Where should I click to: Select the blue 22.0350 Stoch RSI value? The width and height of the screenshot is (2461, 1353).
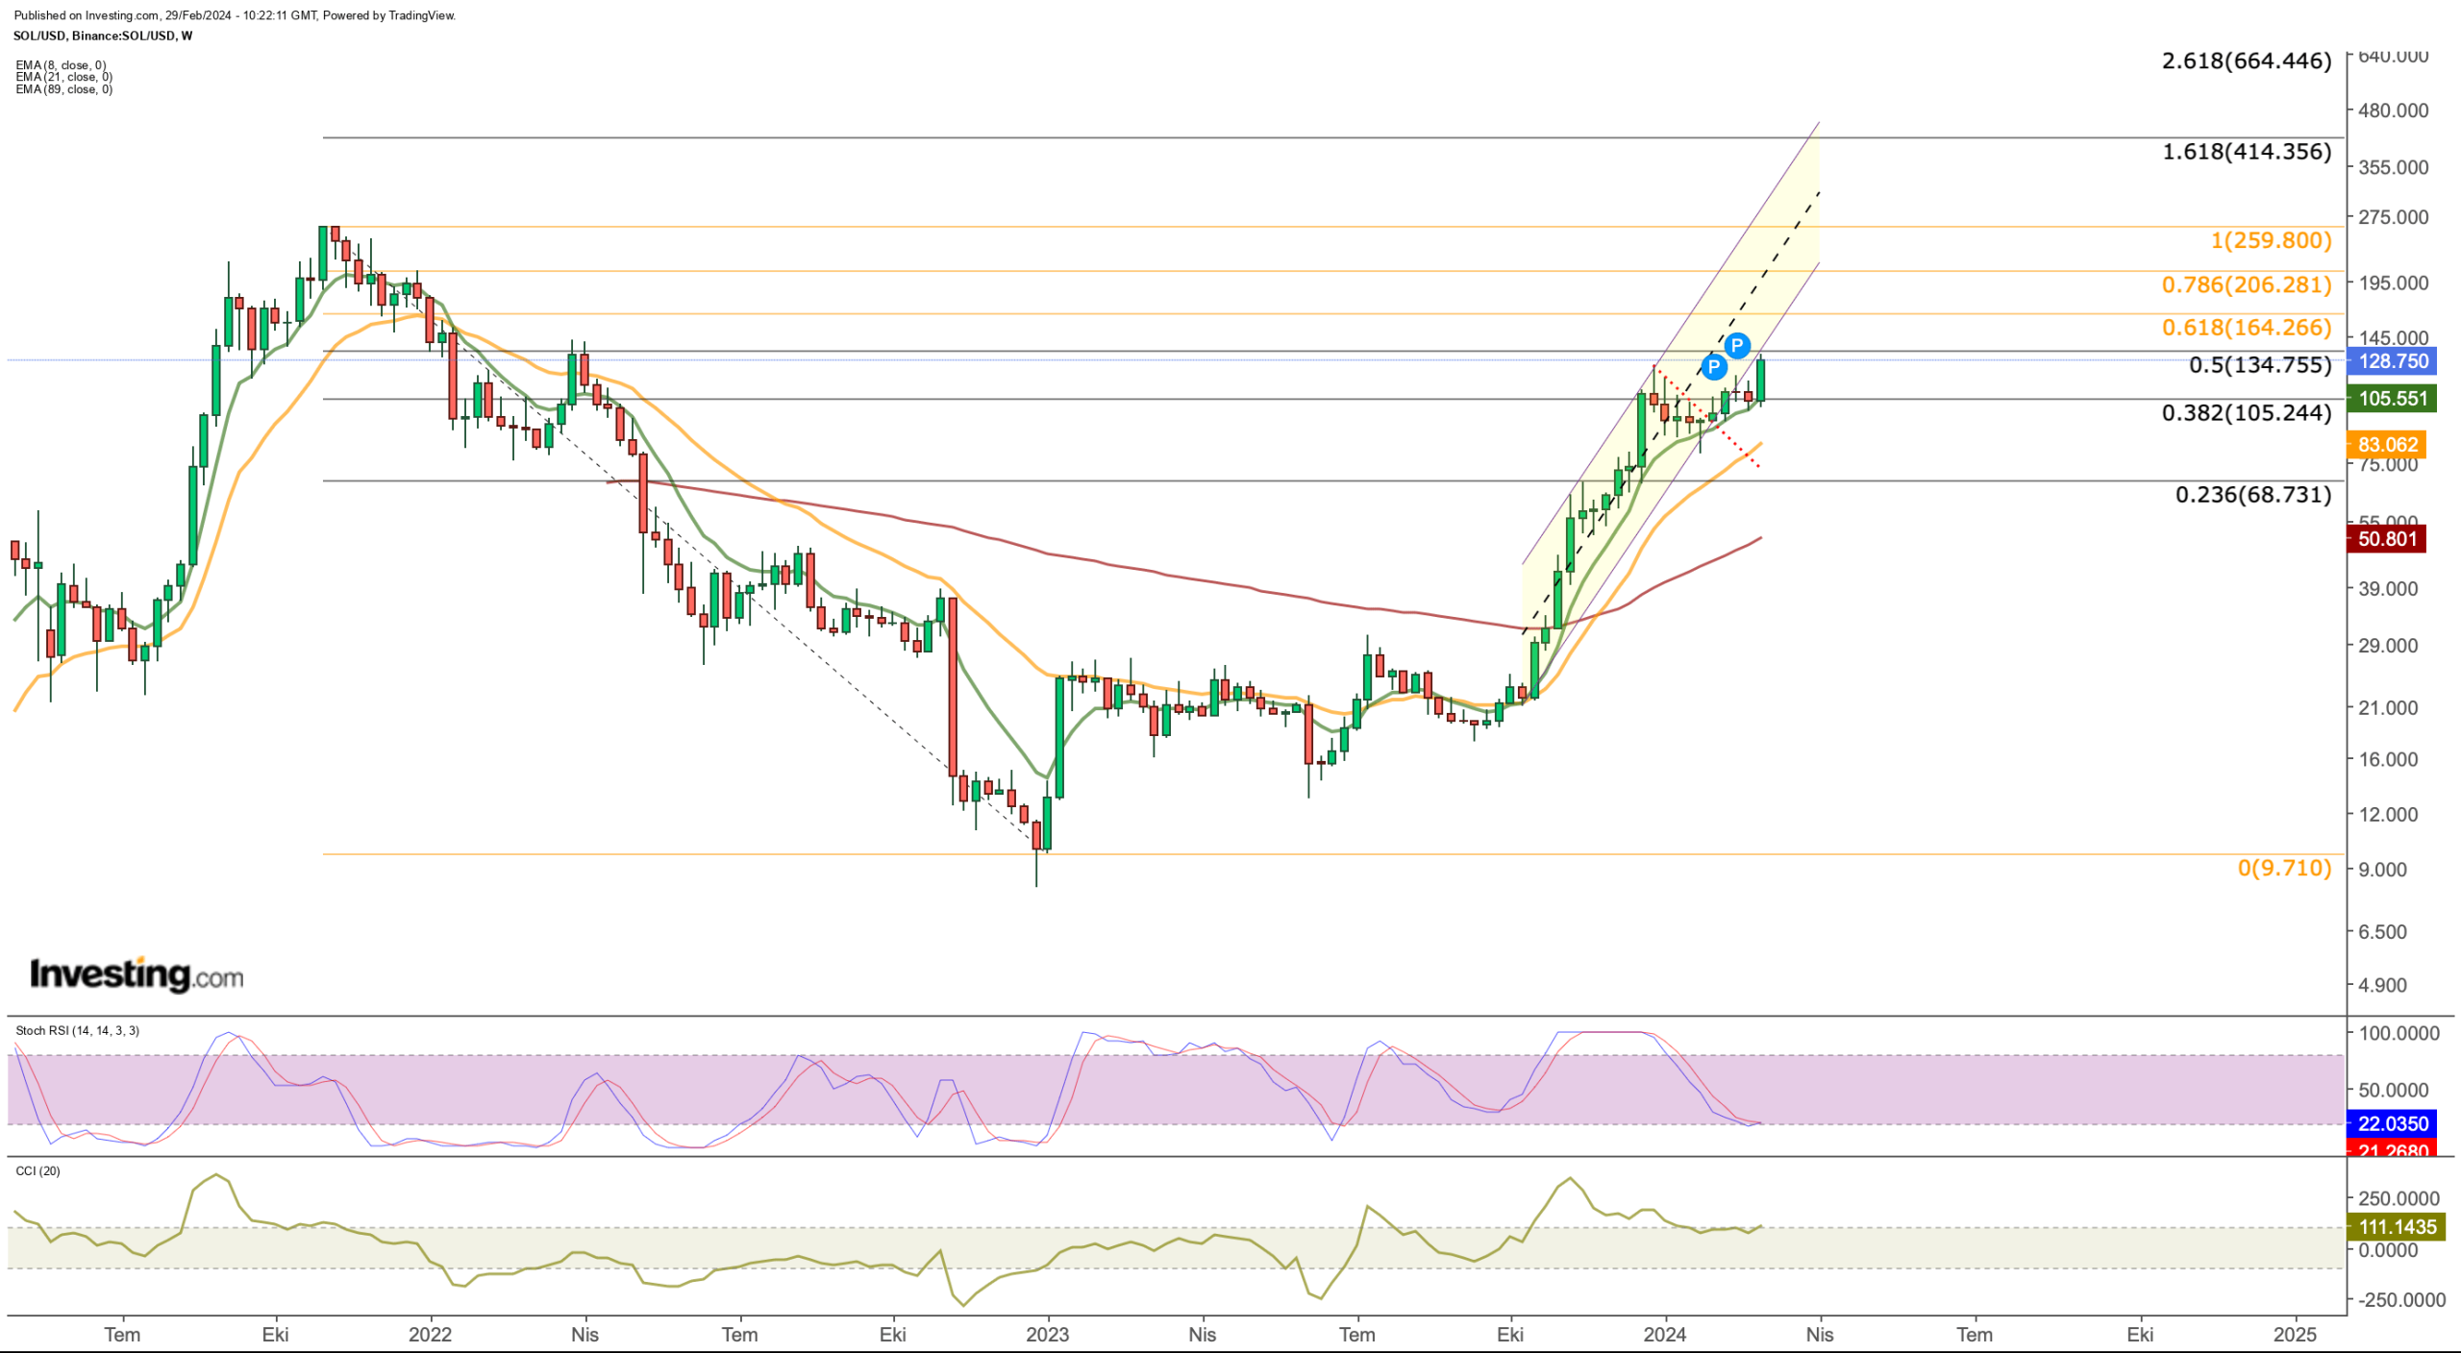(2392, 1123)
